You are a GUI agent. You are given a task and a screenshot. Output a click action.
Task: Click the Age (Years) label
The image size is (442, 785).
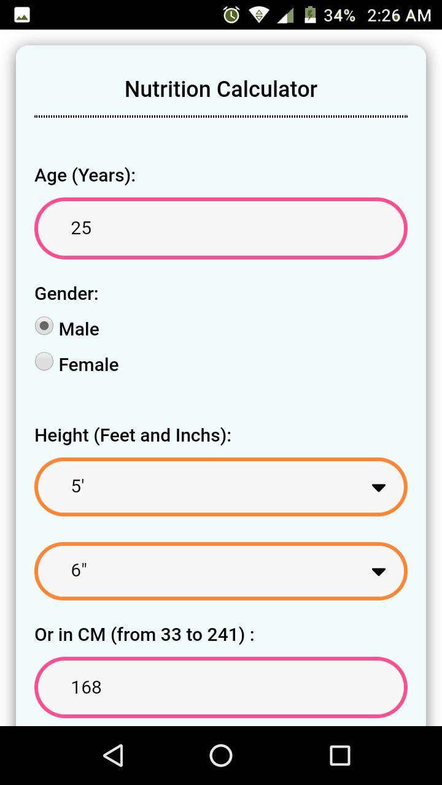[85, 175]
